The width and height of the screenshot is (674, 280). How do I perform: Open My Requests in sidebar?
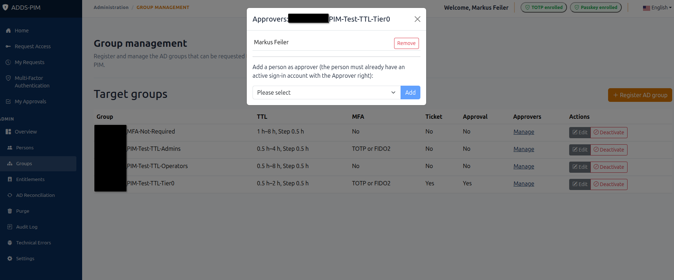[x=30, y=62]
